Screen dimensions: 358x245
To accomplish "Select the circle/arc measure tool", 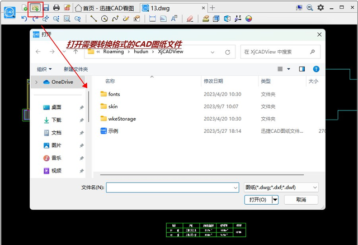I will pyautogui.click(x=105, y=18).
